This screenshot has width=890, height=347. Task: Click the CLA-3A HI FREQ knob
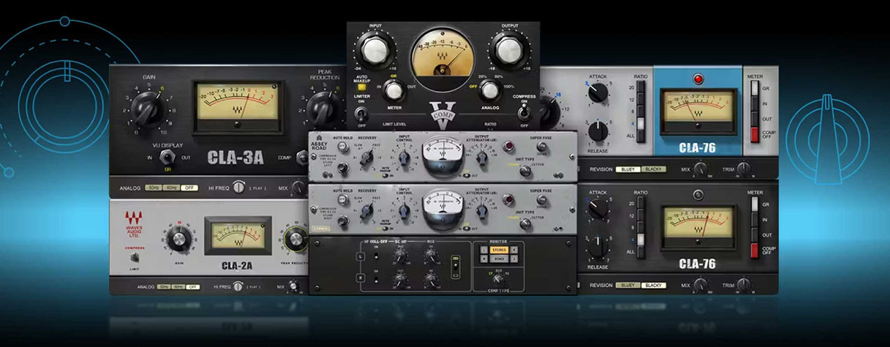coord(238,187)
